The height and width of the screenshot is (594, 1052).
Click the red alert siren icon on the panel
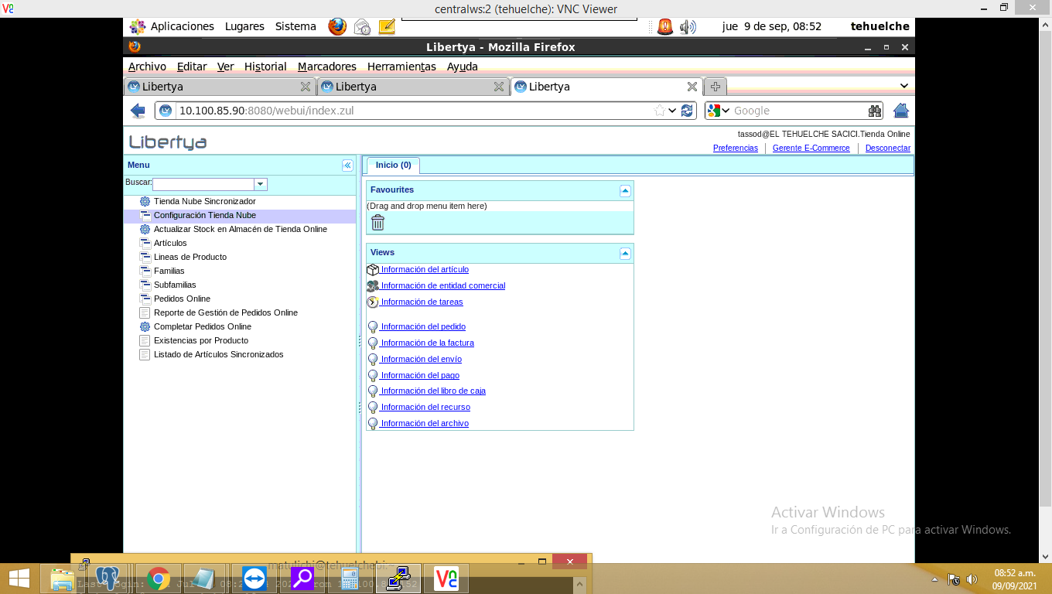click(665, 26)
